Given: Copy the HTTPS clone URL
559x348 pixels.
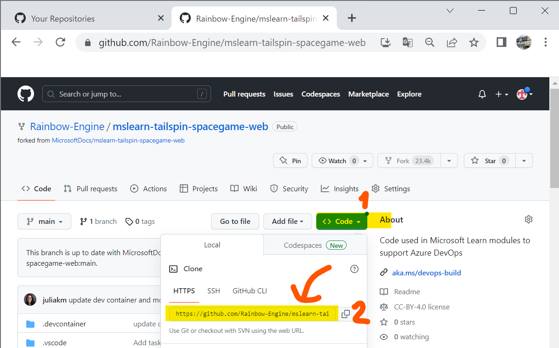Looking at the screenshot, I should [x=346, y=314].
